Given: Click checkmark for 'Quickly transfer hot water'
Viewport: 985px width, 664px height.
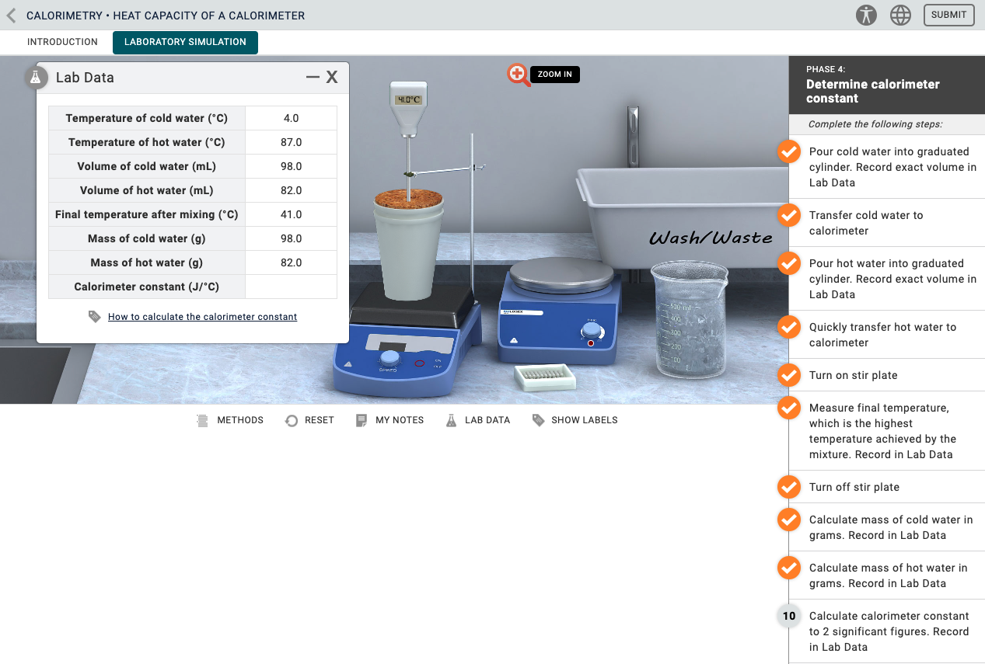Looking at the screenshot, I should [789, 327].
